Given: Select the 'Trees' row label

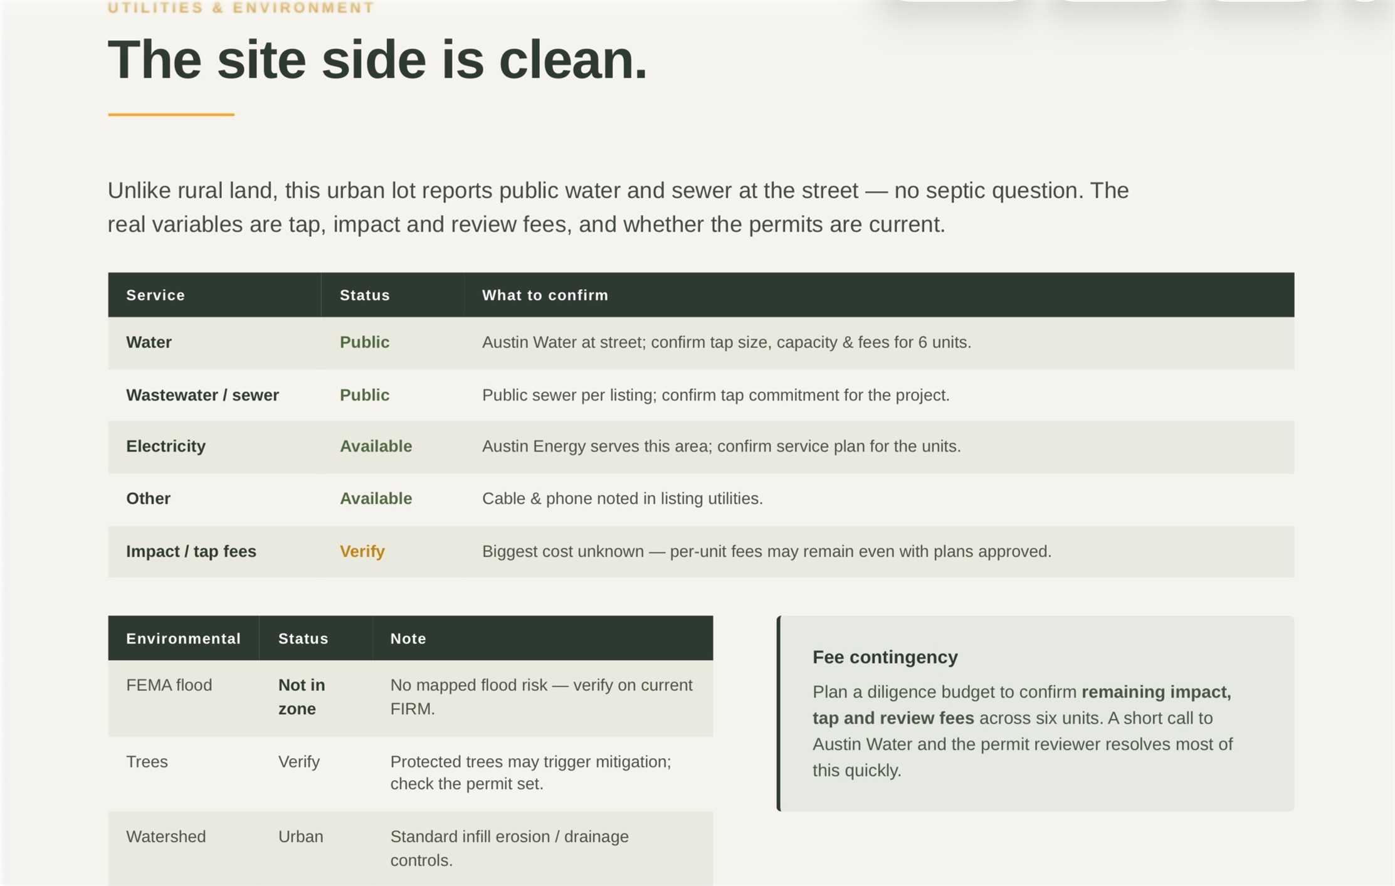Looking at the screenshot, I should (x=147, y=761).
